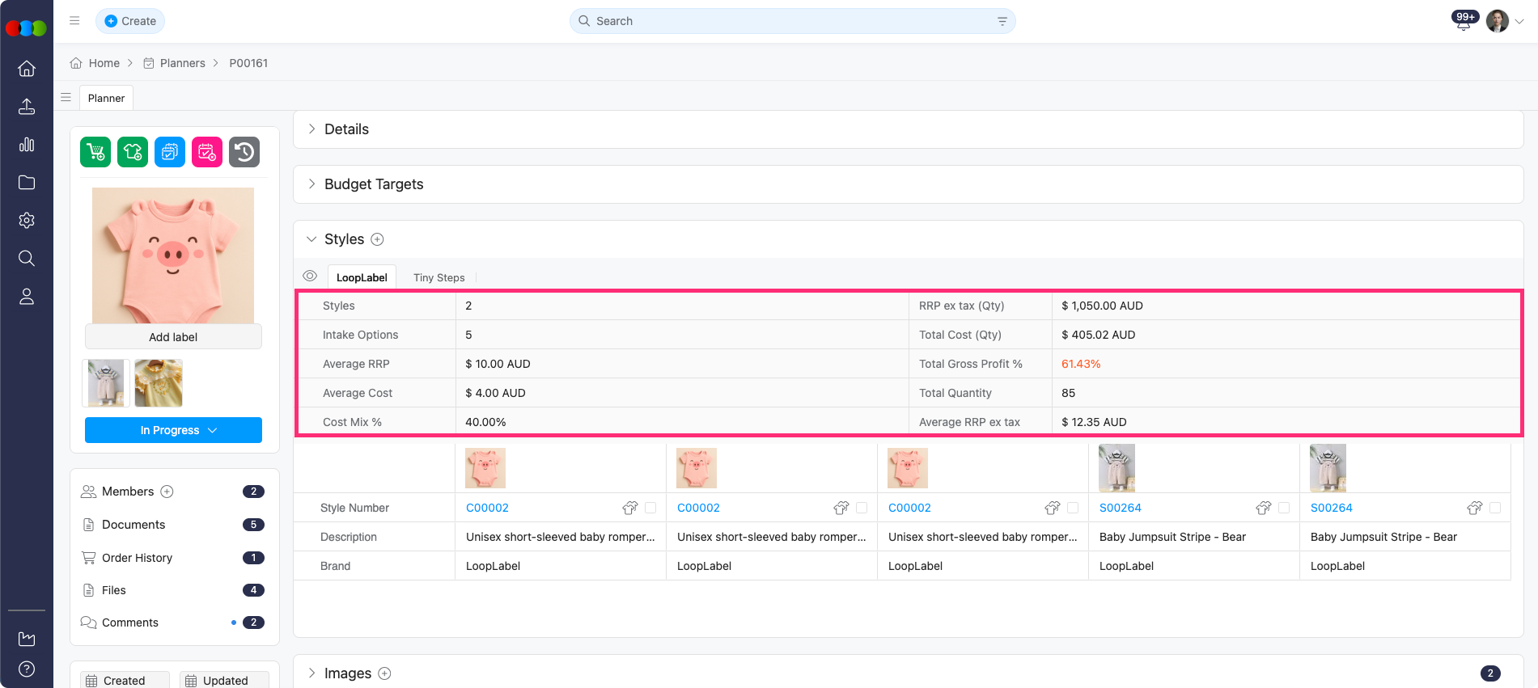
Task: Click the gray history clock icon
Action: point(244,152)
